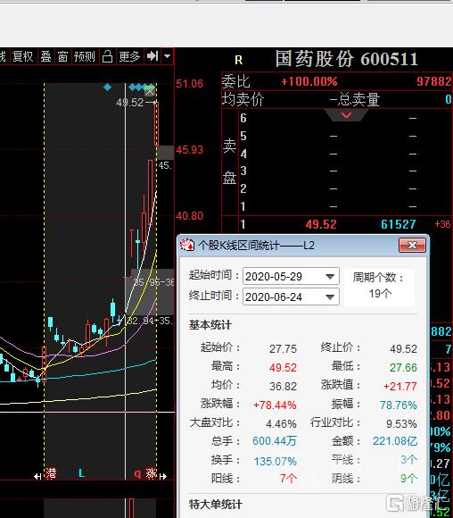Screen dimensions: 453x518
Task: Open the 窗 window option
Action: click(x=62, y=56)
